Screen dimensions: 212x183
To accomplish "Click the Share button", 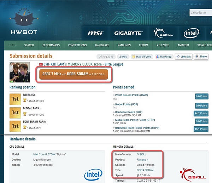I will pos(201,57).
